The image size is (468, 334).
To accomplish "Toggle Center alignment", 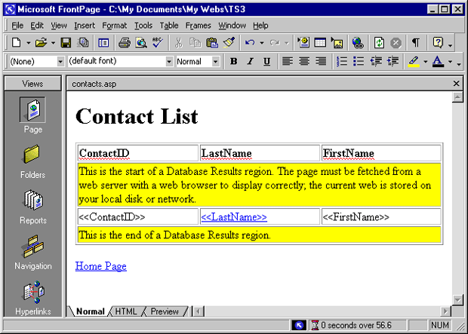I will click(304, 61).
